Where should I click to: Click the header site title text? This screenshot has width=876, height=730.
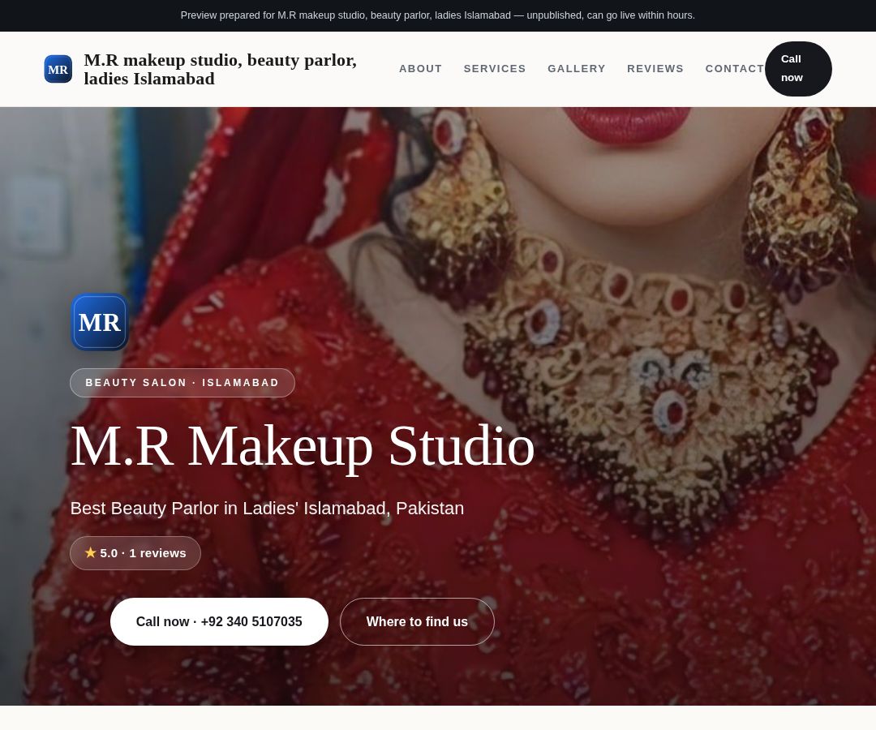pos(220,69)
